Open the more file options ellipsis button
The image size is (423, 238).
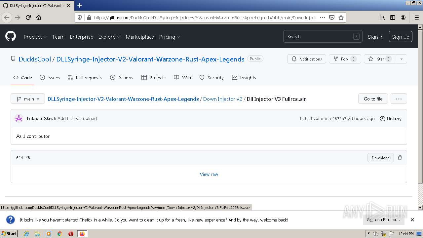coord(399,99)
